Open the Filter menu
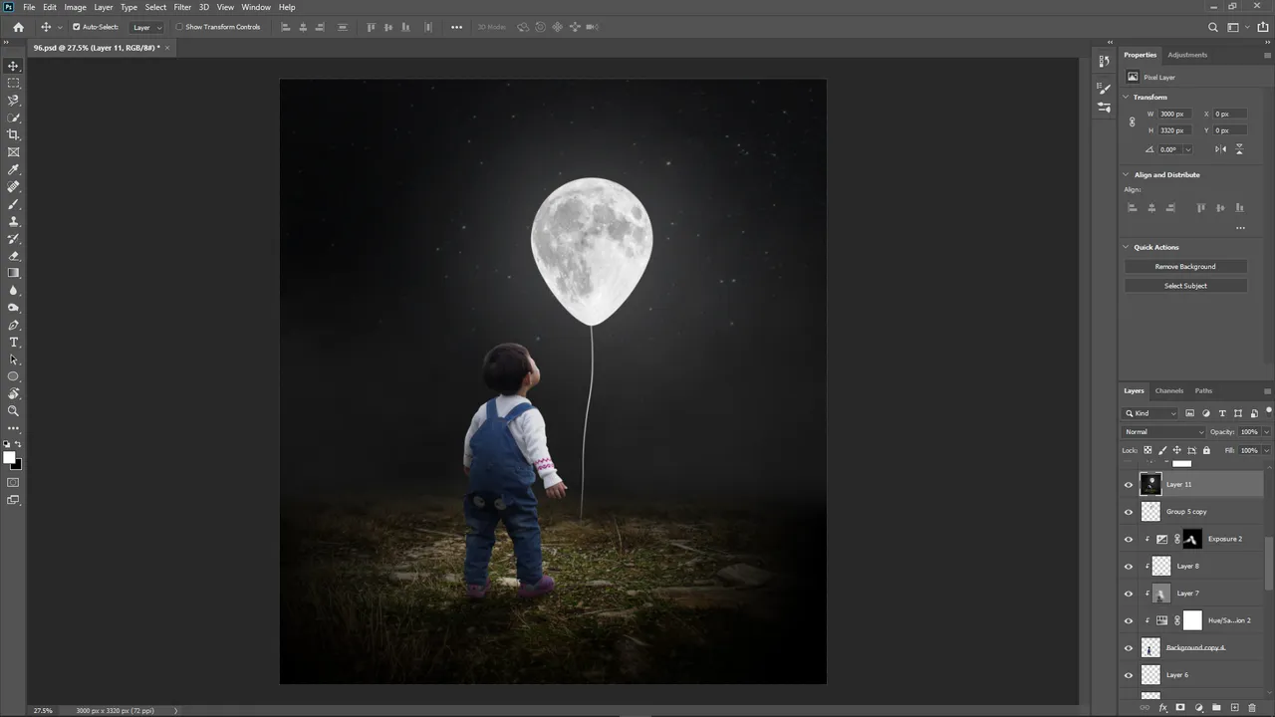Image resolution: width=1275 pixels, height=717 pixels. pyautogui.click(x=182, y=7)
